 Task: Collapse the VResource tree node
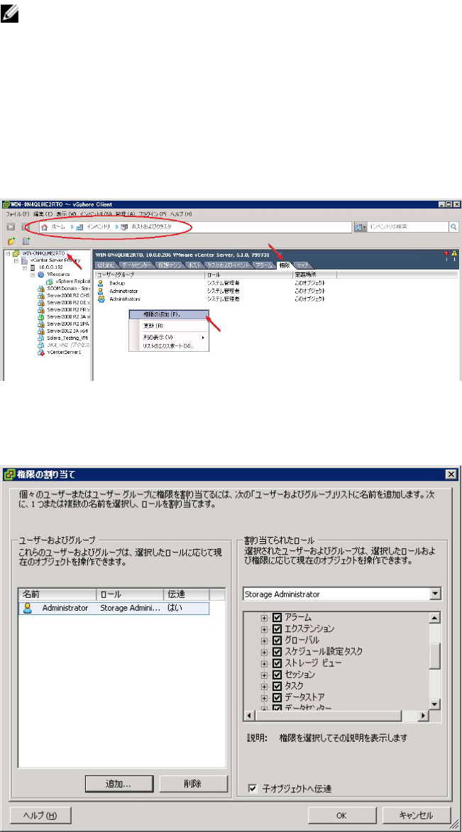point(33,274)
